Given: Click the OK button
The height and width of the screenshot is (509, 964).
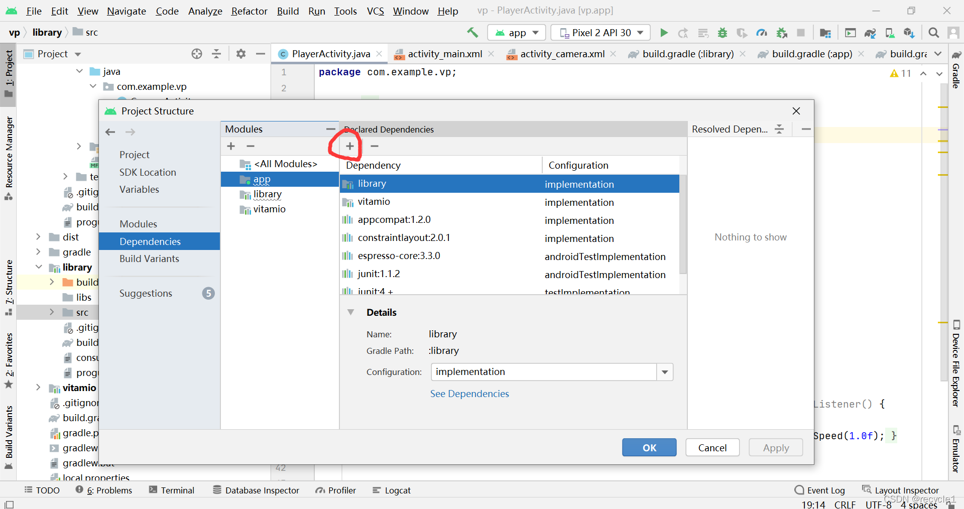Looking at the screenshot, I should (649, 448).
